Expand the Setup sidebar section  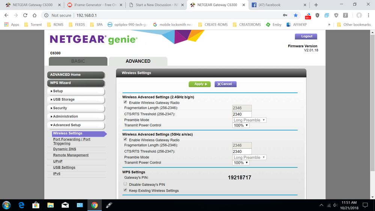click(x=76, y=91)
